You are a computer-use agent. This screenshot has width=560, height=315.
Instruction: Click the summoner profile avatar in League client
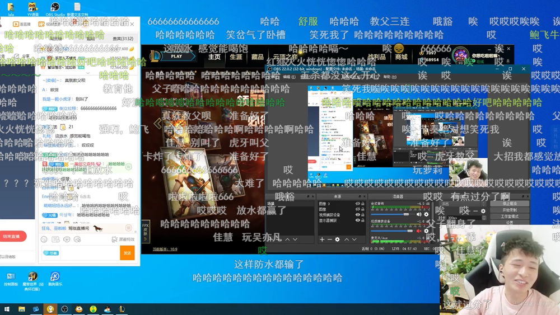click(x=460, y=56)
